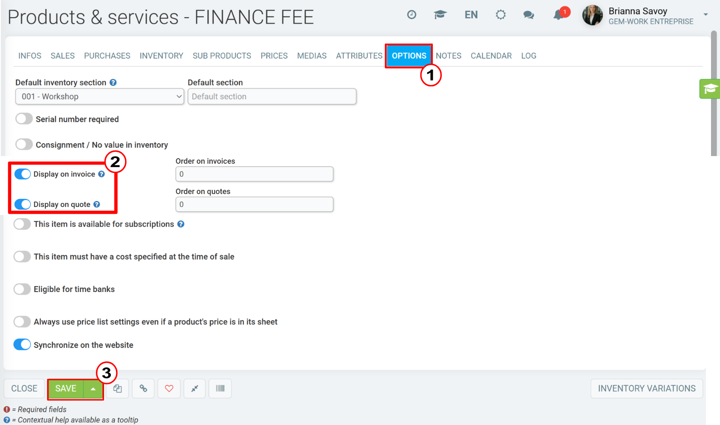
Task: Click the duplicate copy icon button
Action: (117, 388)
